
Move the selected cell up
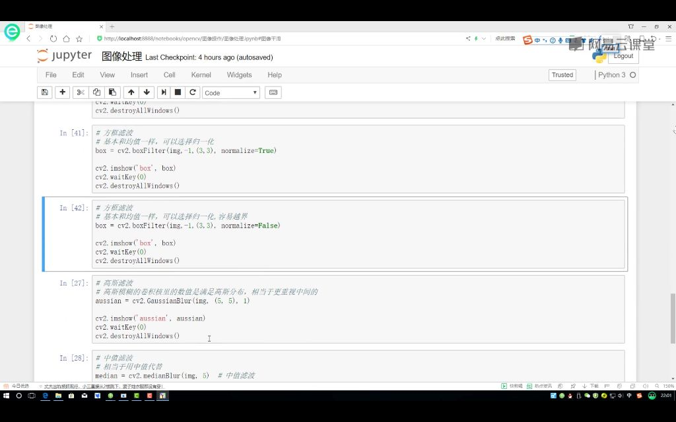click(x=131, y=92)
